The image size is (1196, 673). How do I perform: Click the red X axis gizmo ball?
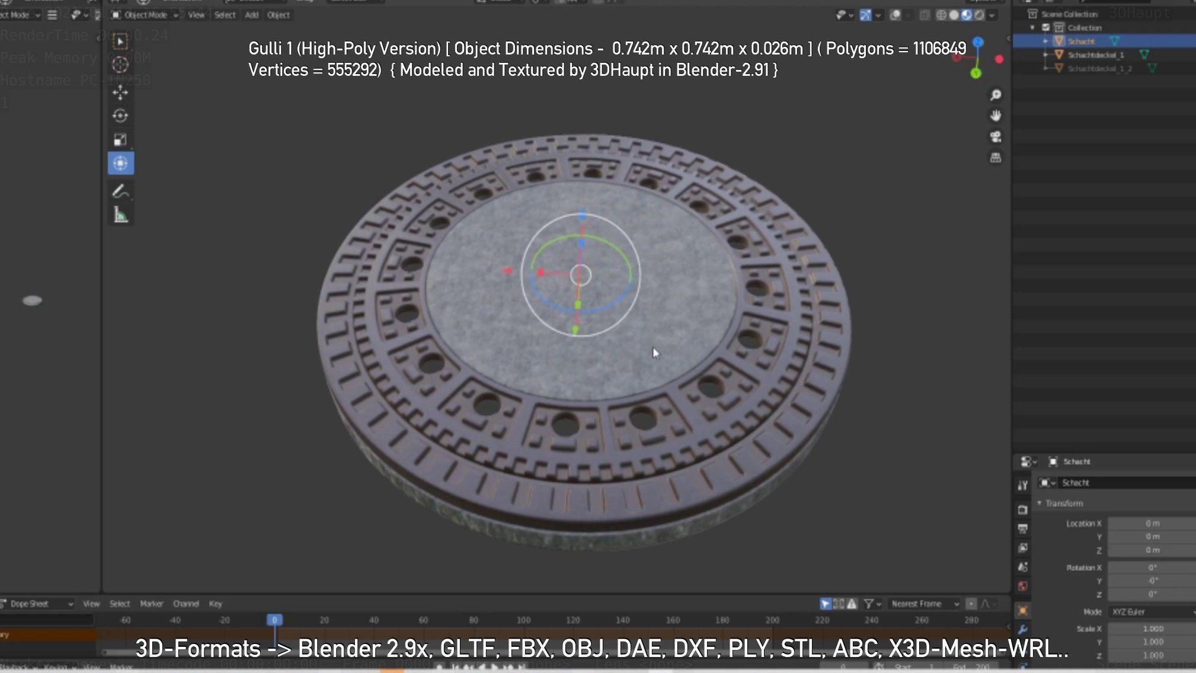999,59
